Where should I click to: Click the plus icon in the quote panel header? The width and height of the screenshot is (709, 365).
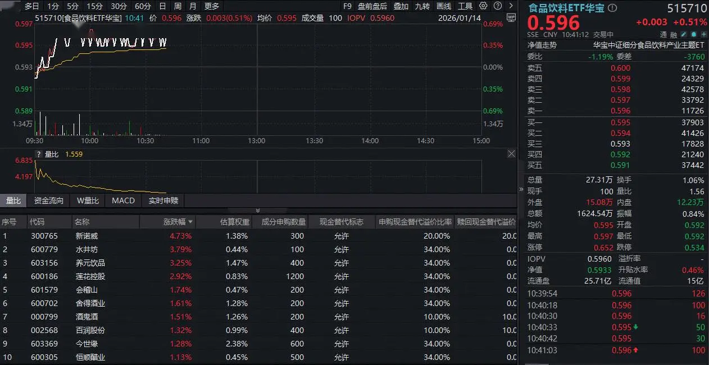[x=703, y=34]
